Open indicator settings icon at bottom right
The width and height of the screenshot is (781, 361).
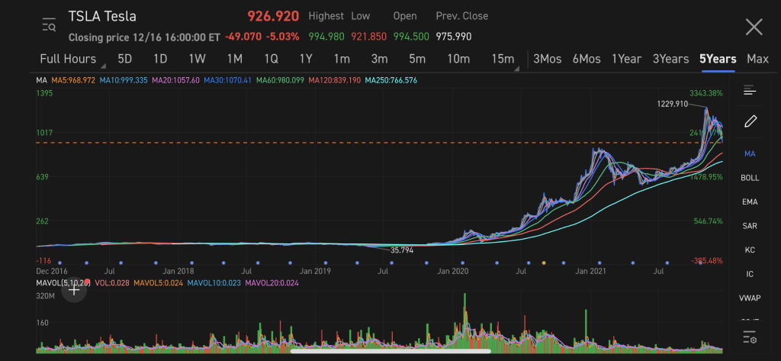pyautogui.click(x=750, y=337)
